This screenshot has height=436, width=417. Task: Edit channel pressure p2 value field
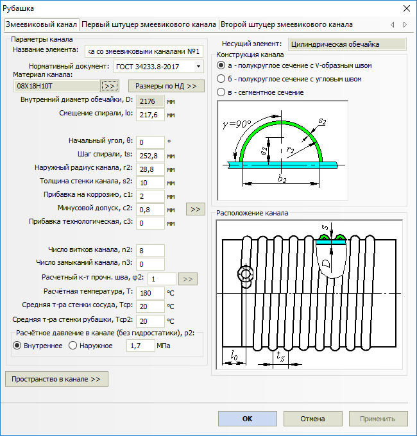pos(140,346)
